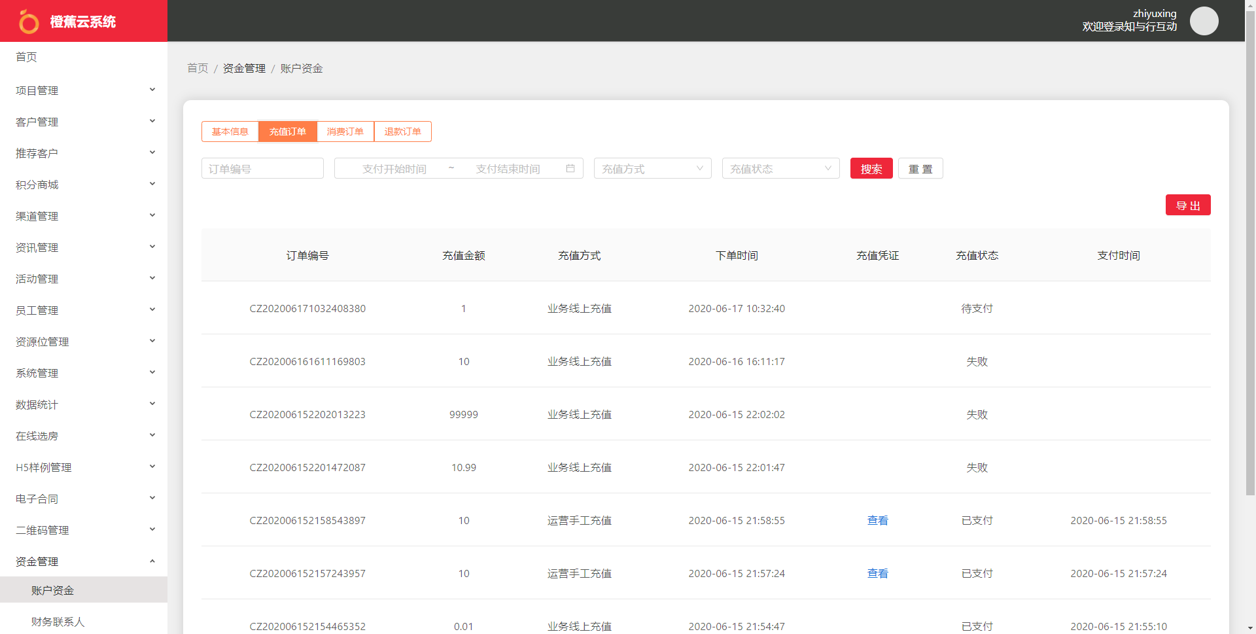This screenshot has width=1256, height=634.
Task: Click the red 导出 button
Action: pyautogui.click(x=1188, y=205)
